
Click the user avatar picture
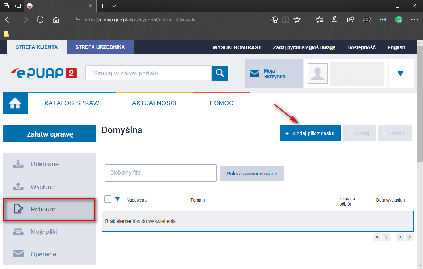(x=317, y=74)
